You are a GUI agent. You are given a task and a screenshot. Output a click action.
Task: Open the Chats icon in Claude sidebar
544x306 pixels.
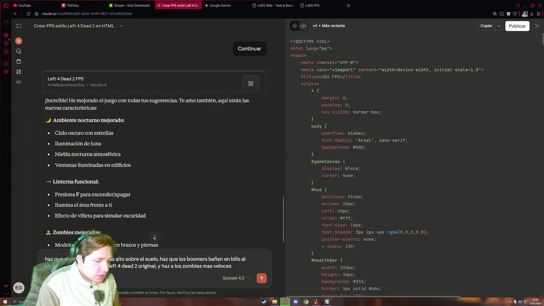(x=19, y=51)
